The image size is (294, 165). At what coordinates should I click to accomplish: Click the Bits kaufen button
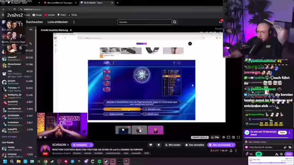173,145
